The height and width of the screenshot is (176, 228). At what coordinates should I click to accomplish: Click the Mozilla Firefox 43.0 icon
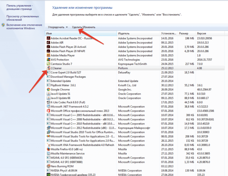(49, 149)
